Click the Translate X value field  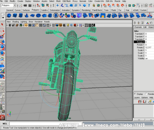coord(149,34)
